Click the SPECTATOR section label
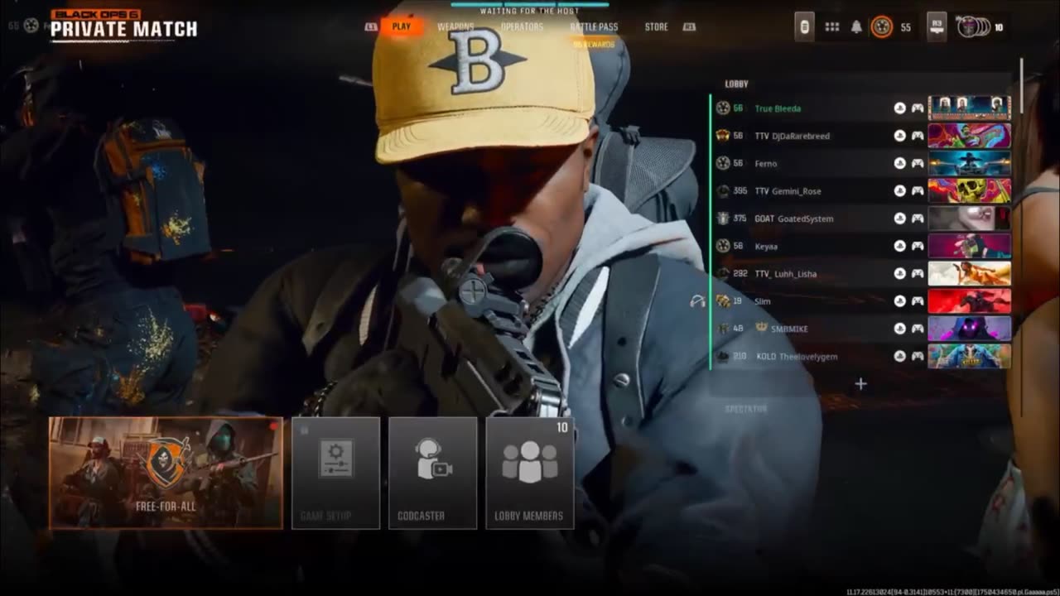Viewport: 1060px width, 596px height. [x=746, y=409]
